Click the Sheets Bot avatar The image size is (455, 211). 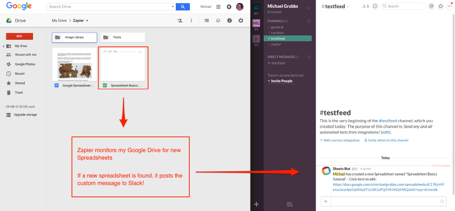coord(326,171)
